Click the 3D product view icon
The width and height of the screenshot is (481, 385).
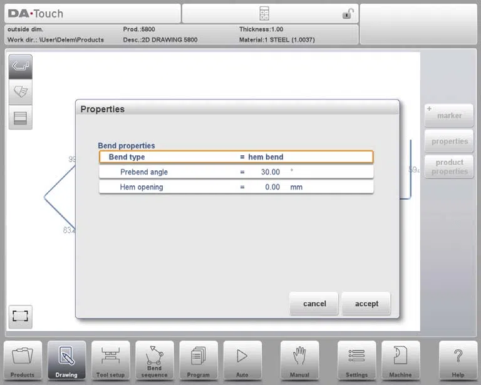[x=21, y=91]
